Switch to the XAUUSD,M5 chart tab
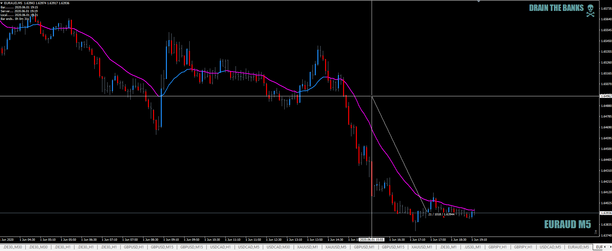This screenshot has height=251, width=612. [336, 247]
